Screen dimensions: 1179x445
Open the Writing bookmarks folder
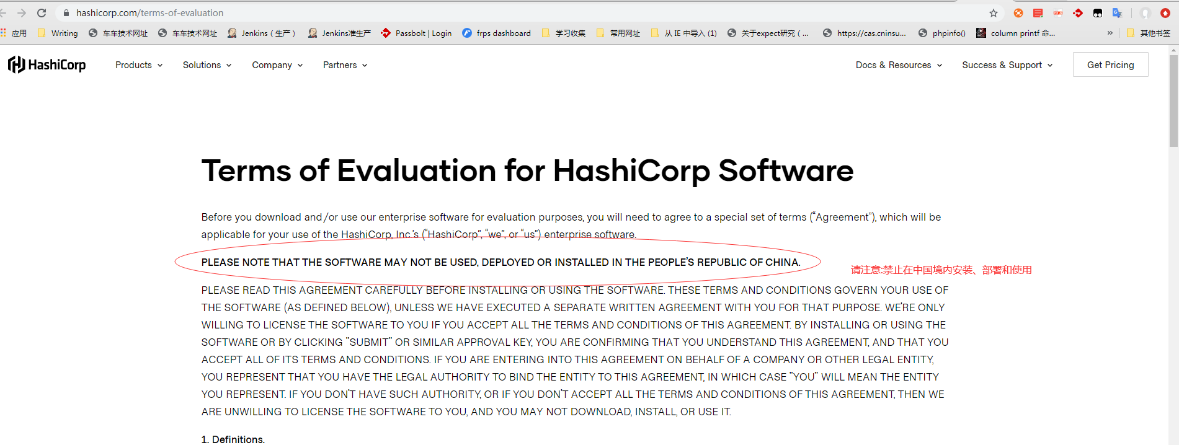58,33
